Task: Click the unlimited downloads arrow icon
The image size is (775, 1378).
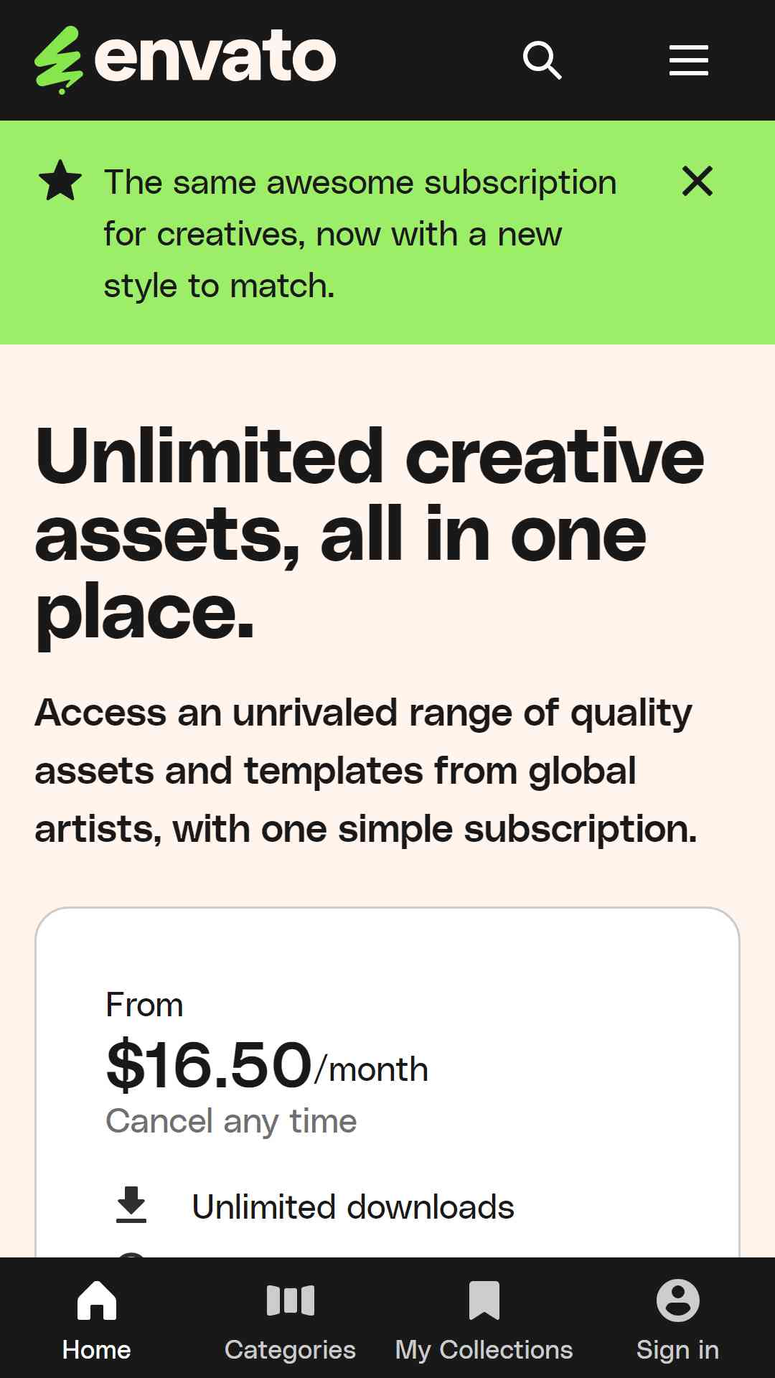Action: tap(131, 1205)
